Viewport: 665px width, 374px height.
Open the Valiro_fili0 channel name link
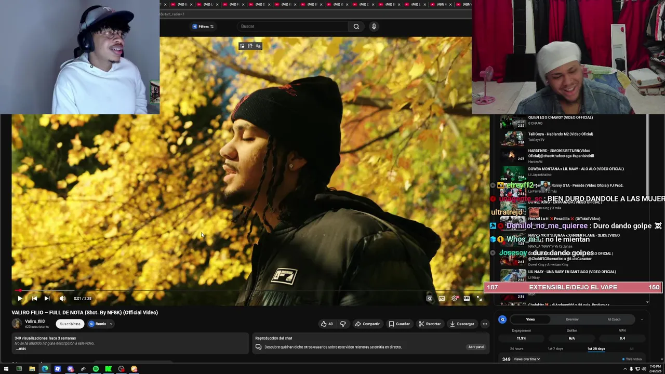[35, 321]
